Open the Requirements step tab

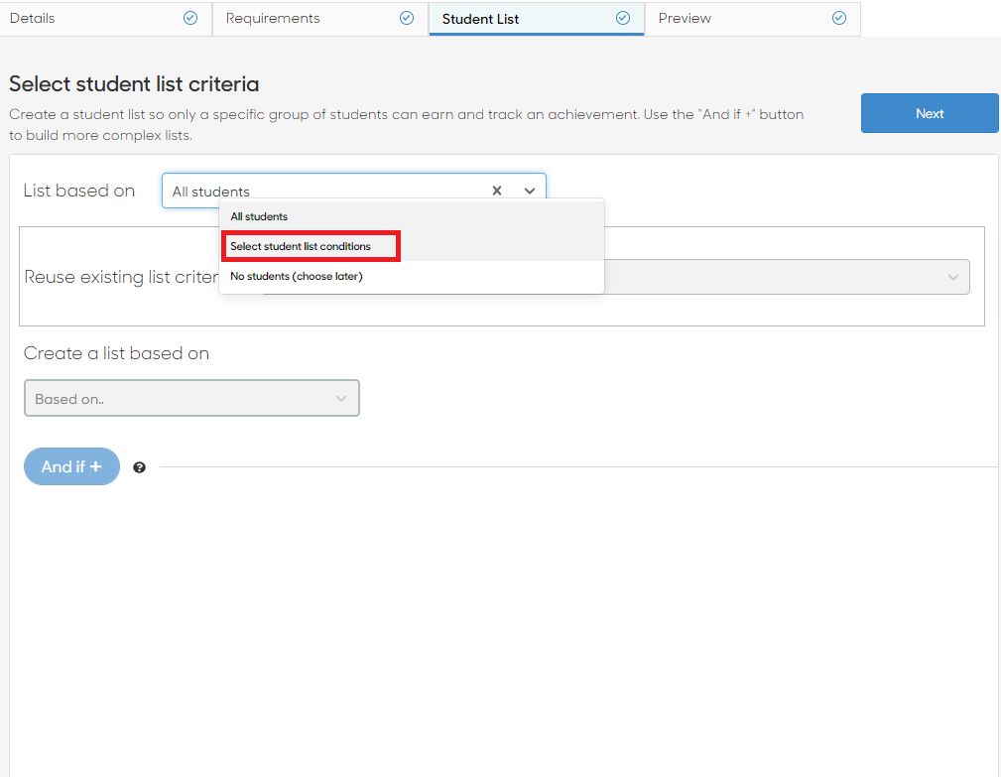coord(320,19)
